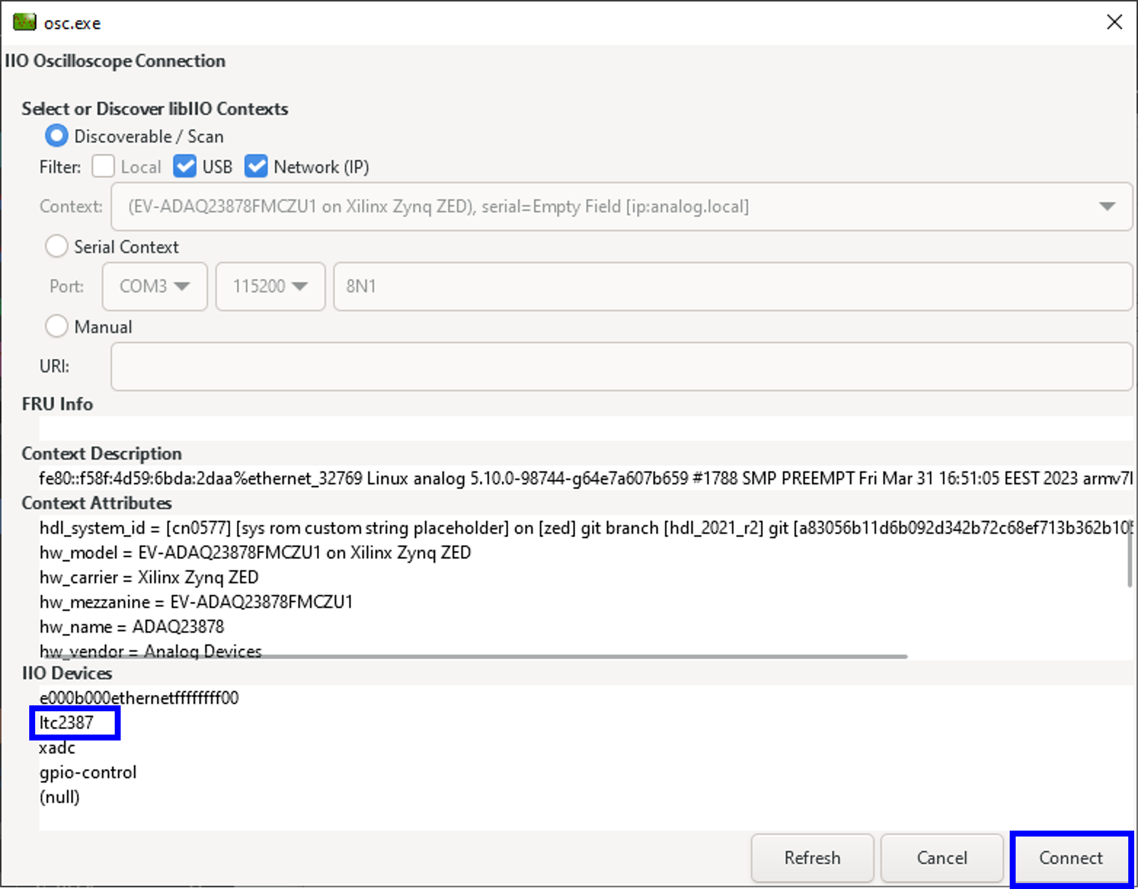Screen dimensions: 1138x889
Task: Open the COM3 port dropdown
Action: [x=155, y=286]
